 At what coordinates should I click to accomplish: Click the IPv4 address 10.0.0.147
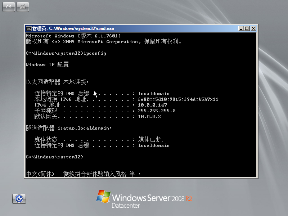[152, 105]
